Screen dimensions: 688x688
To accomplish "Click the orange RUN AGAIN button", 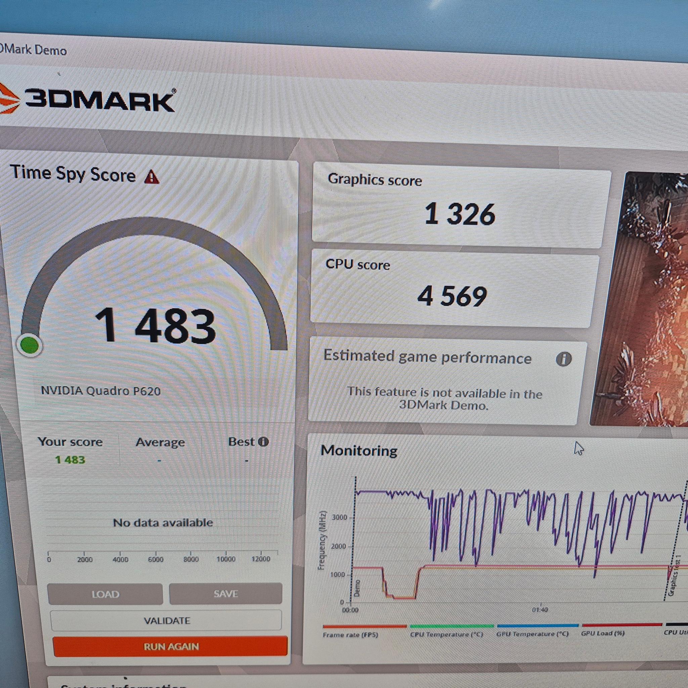I will point(170,646).
